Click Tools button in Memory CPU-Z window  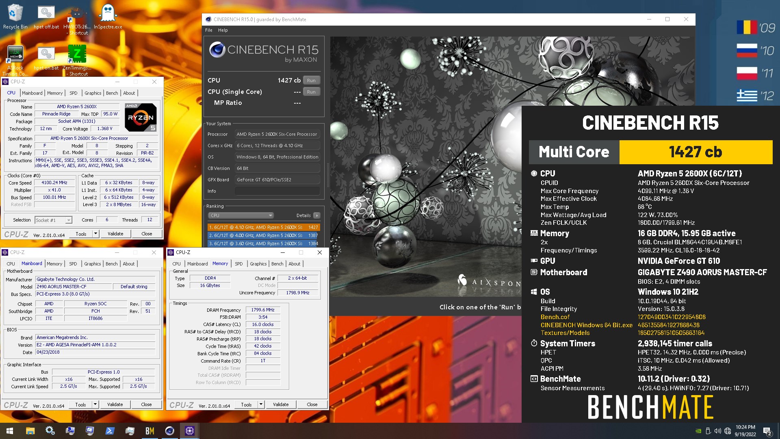pos(246,404)
